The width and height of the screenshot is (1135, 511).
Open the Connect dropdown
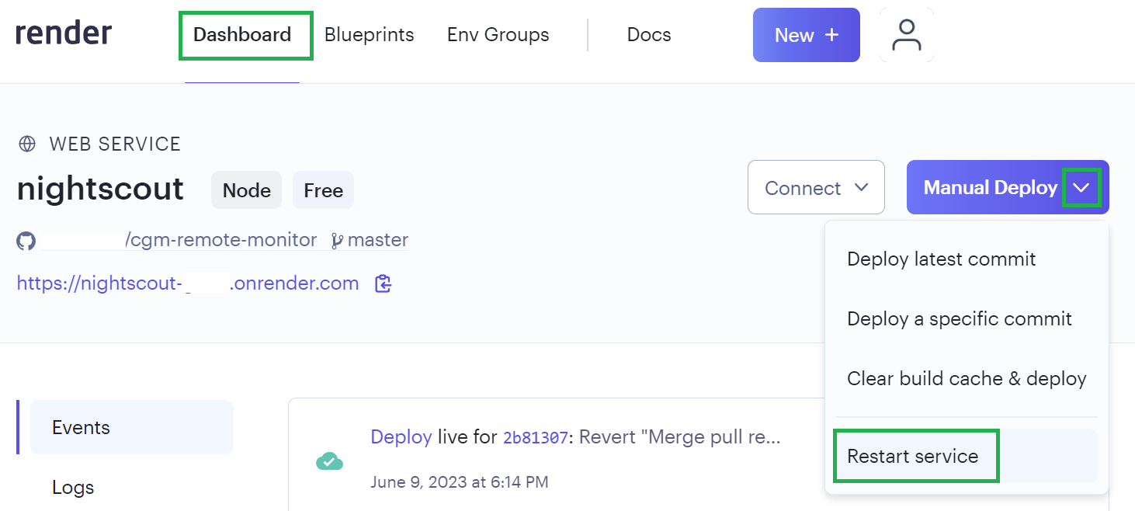(815, 188)
